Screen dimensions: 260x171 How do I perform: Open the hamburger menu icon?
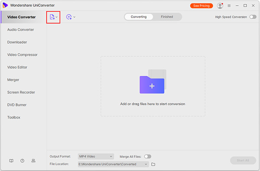[x=229, y=6]
